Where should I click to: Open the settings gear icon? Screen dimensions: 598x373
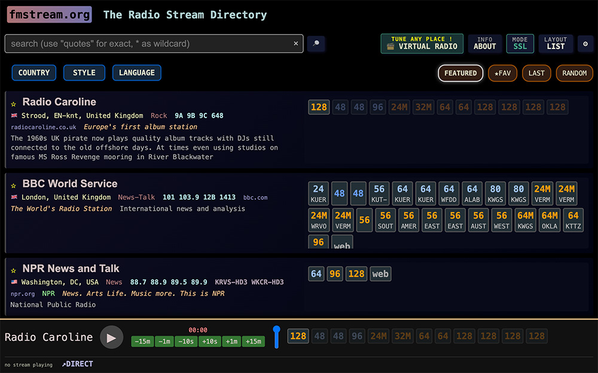click(585, 44)
